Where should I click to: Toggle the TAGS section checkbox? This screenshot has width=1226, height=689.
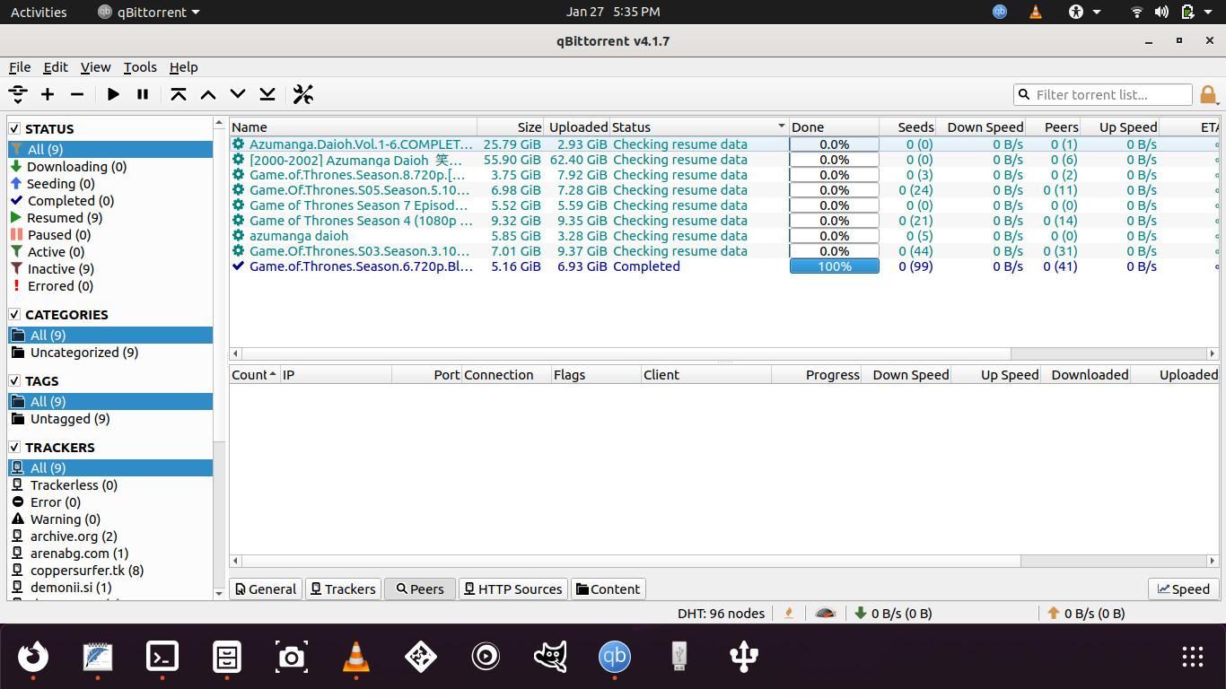click(14, 381)
